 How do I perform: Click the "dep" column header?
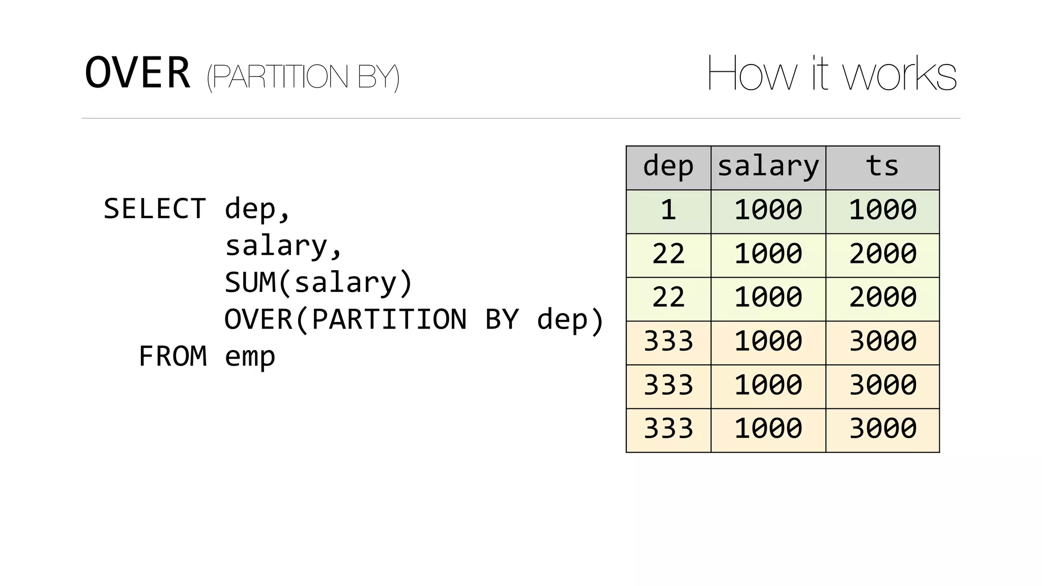click(x=669, y=168)
